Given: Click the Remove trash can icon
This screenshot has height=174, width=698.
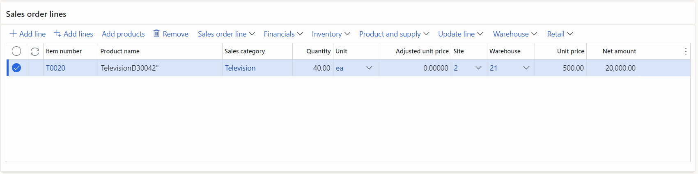Looking at the screenshot, I should [x=156, y=34].
